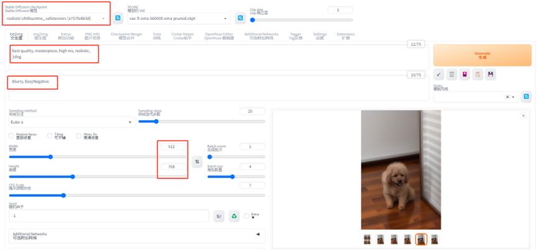538x250 pixels.
Task: Open the Checkpoint Merger tab
Action: tap(127, 36)
